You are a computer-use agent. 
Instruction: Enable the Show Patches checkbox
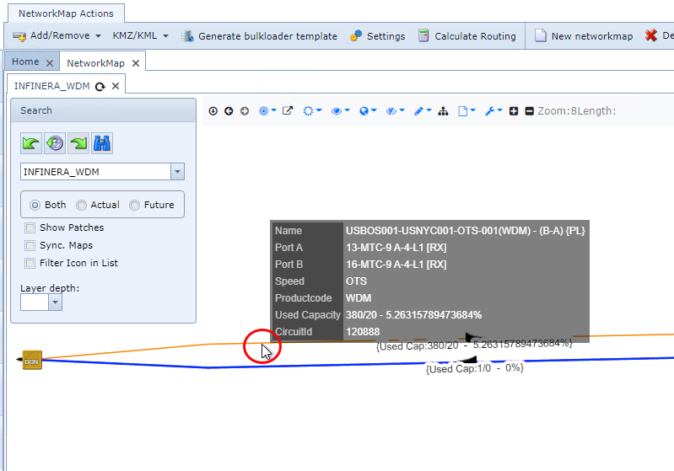tap(30, 227)
